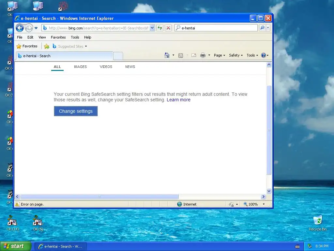Click the Read Mail envelope icon
This screenshot has height=251, width=334.
(x=194, y=55)
